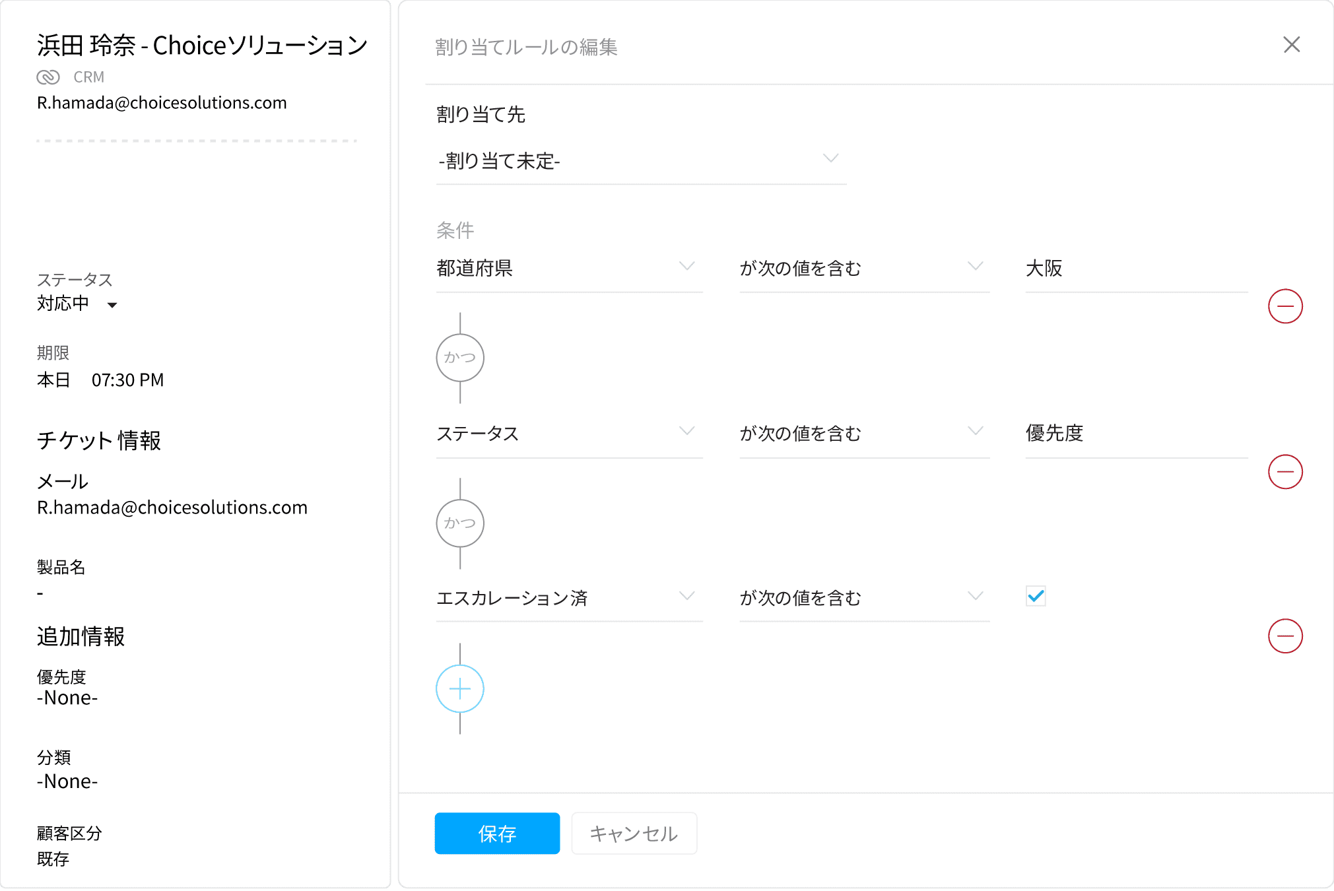Click the 保存 button

[497, 834]
